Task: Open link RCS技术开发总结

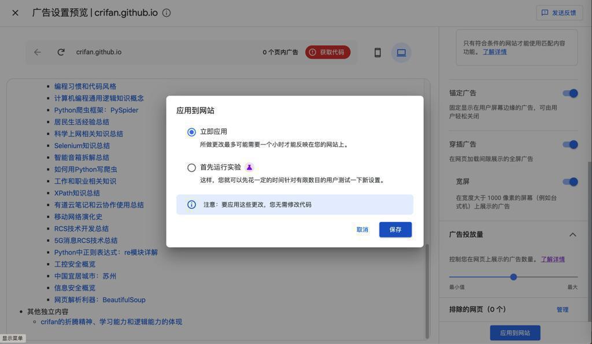Action: tap(82, 228)
